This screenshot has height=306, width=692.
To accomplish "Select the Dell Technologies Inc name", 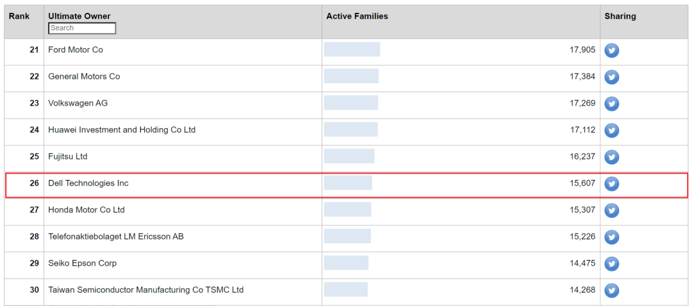I will click(88, 183).
